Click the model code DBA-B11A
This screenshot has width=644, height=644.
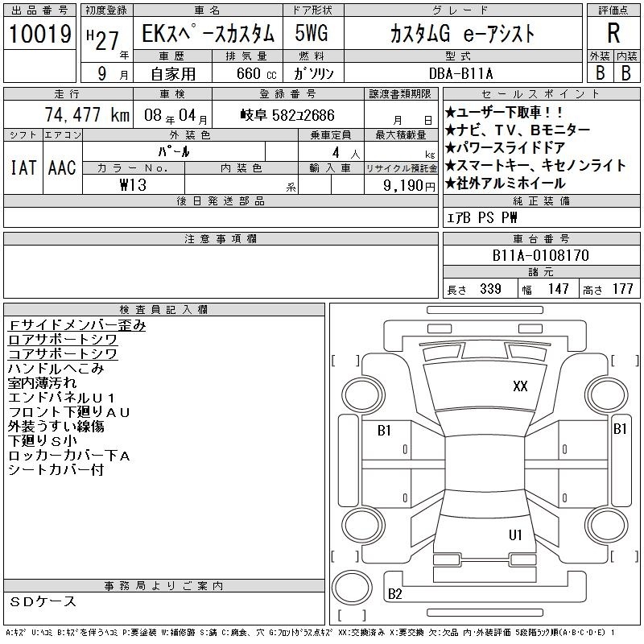pos(473,72)
